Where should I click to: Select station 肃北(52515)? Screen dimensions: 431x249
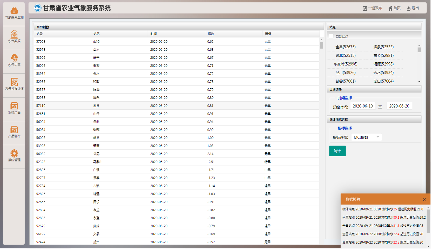(x=345, y=56)
